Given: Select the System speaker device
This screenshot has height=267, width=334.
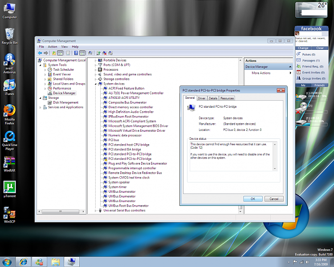Looking at the screenshot, I should point(117,182).
